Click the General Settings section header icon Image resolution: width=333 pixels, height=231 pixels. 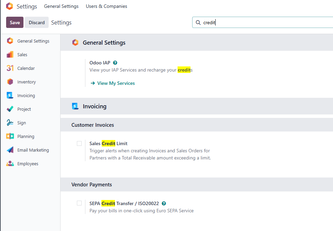pyautogui.click(x=75, y=43)
